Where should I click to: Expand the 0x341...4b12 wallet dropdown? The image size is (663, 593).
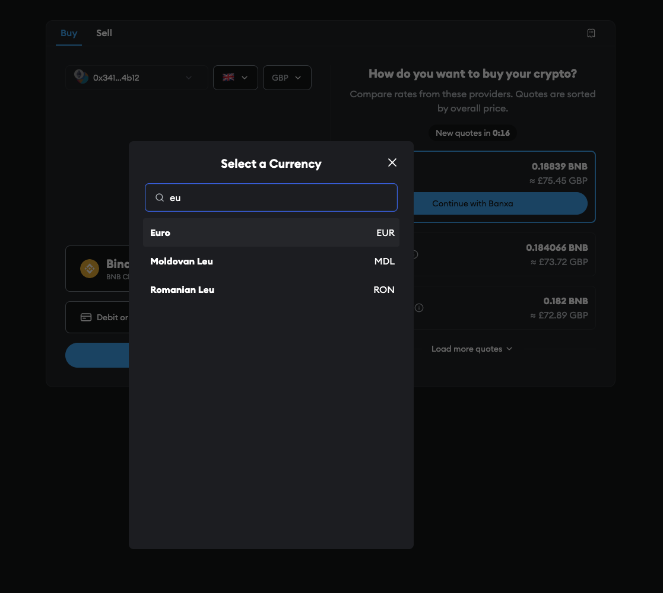(189, 77)
